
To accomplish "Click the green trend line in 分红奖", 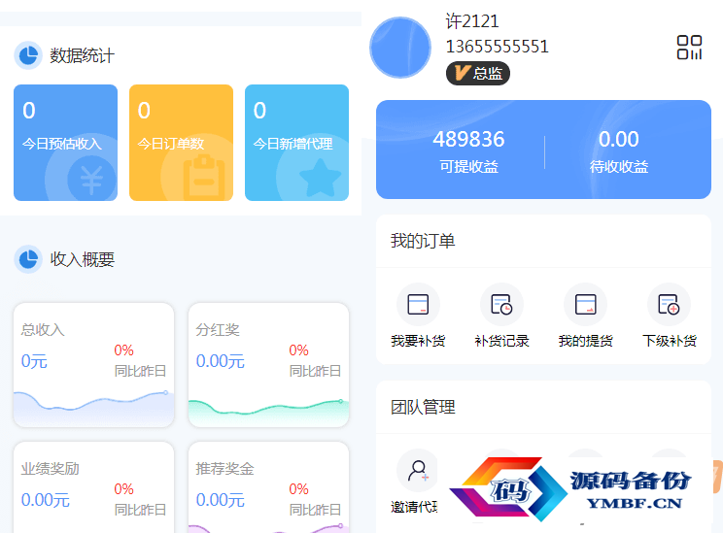I will pos(266,407).
